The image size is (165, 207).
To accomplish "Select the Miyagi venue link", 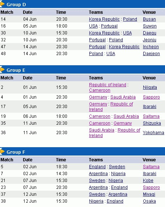I will [x=149, y=194].
